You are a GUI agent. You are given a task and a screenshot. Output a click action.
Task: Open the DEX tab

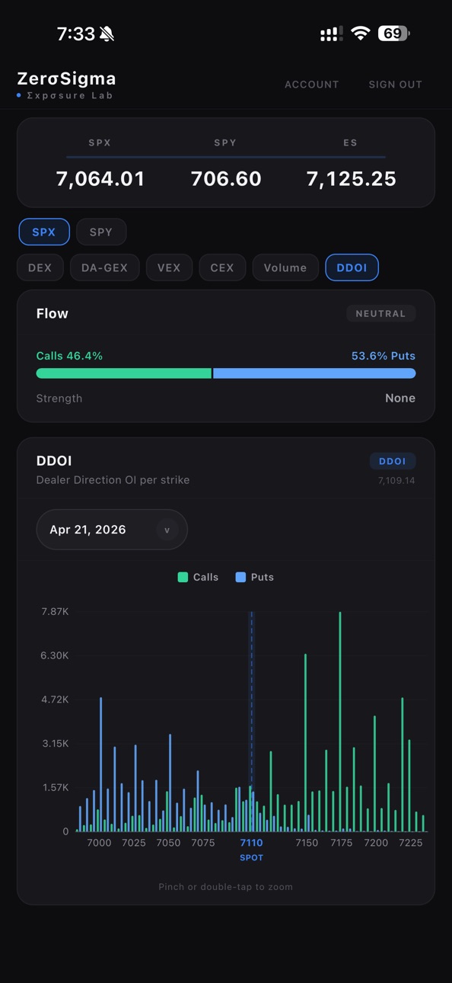point(40,267)
